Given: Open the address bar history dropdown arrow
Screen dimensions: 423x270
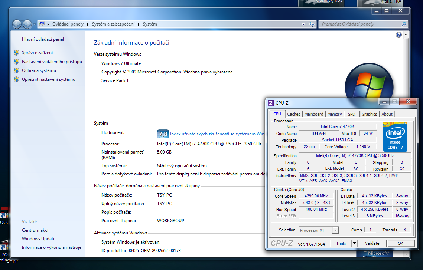Looking at the screenshot, I should [303, 24].
